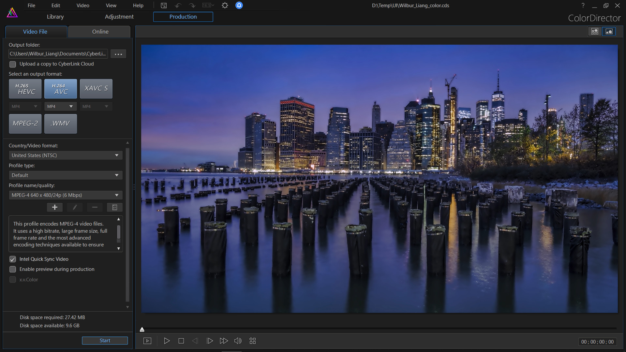
Task: Undo the last action
Action: point(178,5)
